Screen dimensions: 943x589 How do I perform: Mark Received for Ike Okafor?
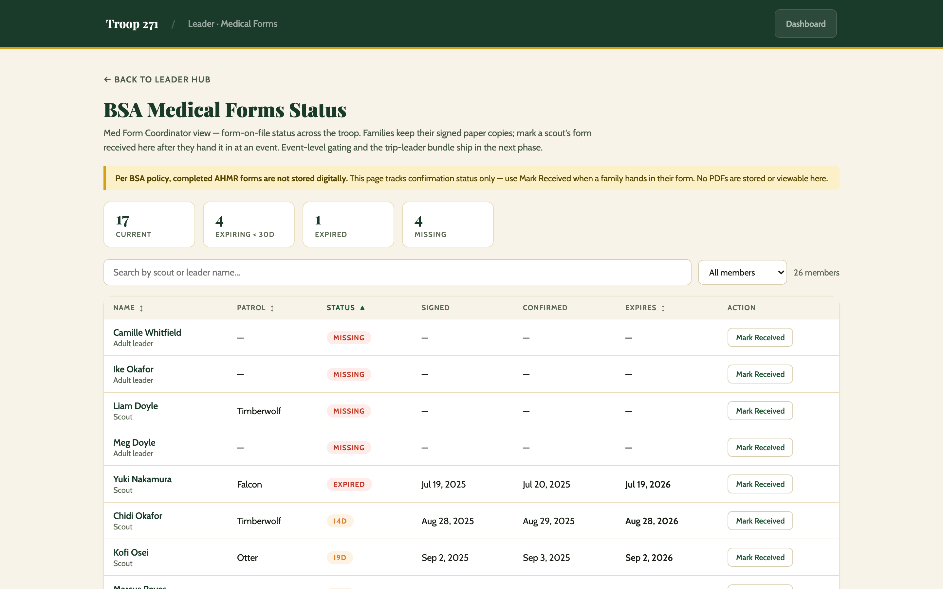pos(760,374)
